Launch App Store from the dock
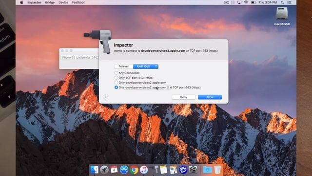312x176 pixels. (124, 170)
